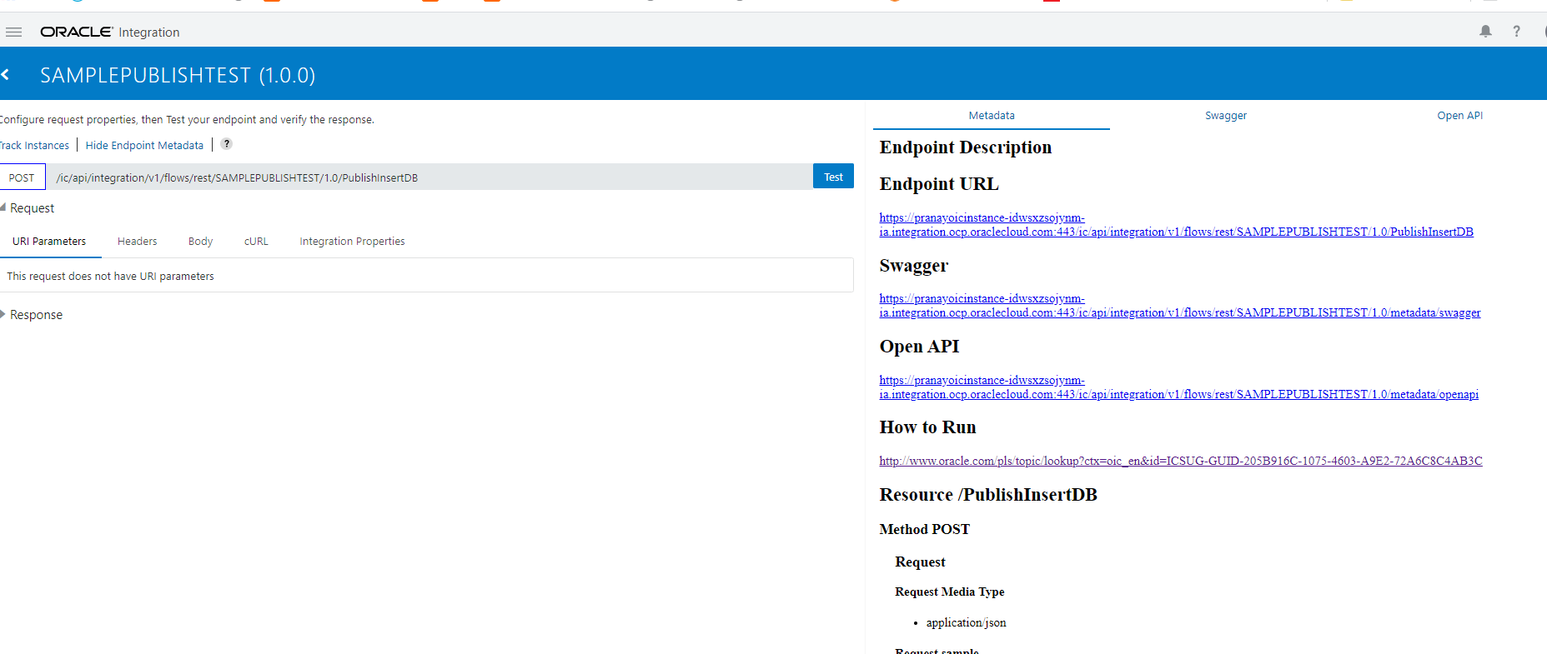Switch to the Swagger tab
The image size is (1547, 654).
pyautogui.click(x=1226, y=116)
